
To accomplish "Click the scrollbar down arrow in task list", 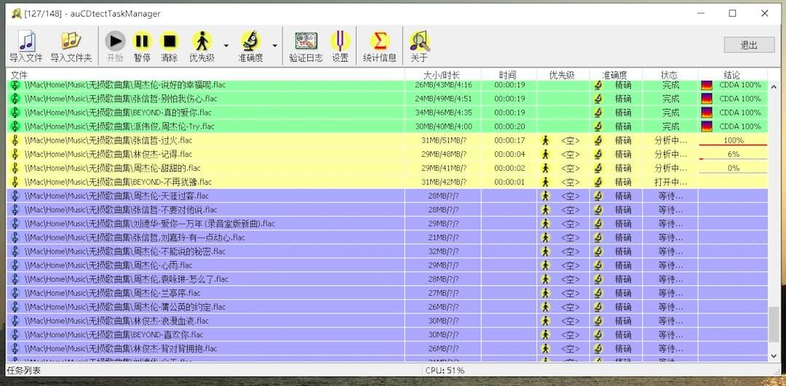I will point(773,355).
